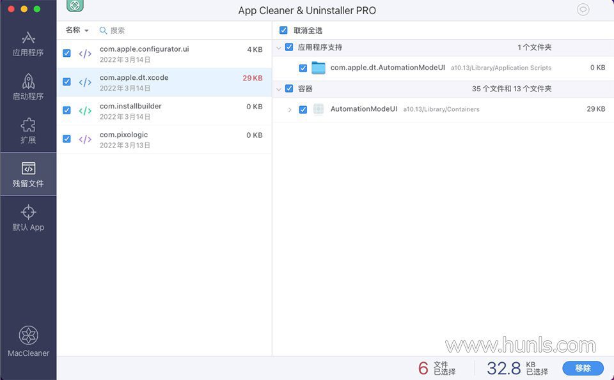This screenshot has width=614, height=380.
Task: Click the com.apple.dt.AutomationModeUI file name
Action: [388, 68]
